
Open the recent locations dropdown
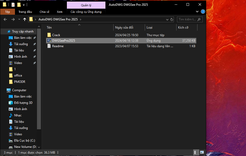(x=19, y=19)
